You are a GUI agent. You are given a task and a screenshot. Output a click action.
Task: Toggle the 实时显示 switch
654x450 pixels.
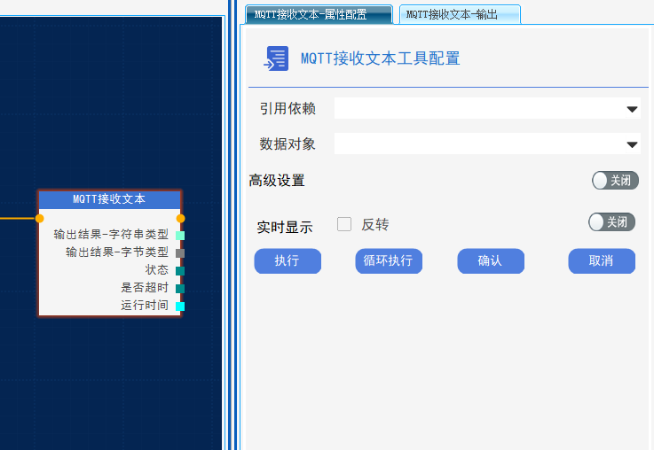coord(612,221)
